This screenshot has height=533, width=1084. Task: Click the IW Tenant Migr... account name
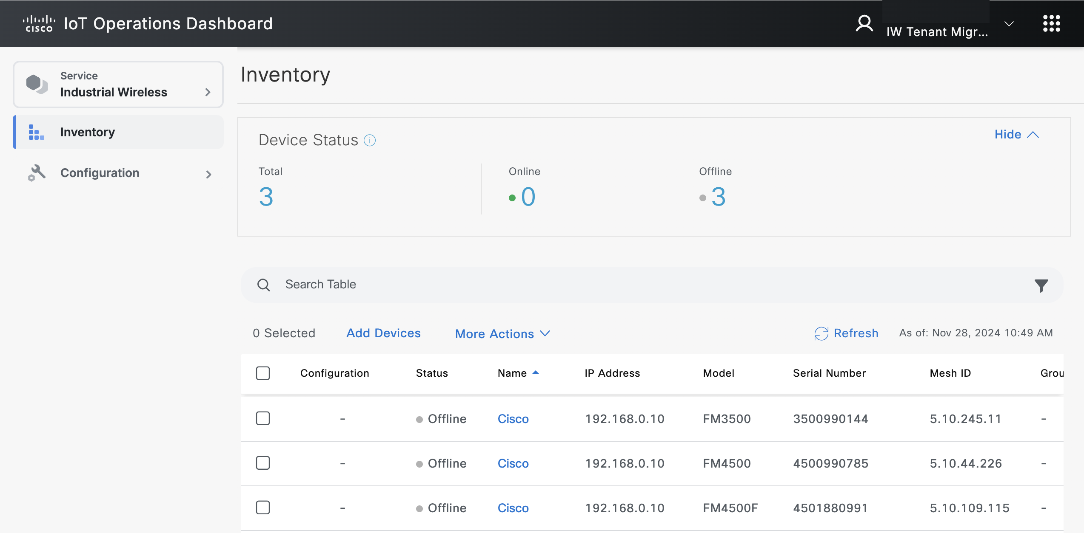point(937,32)
